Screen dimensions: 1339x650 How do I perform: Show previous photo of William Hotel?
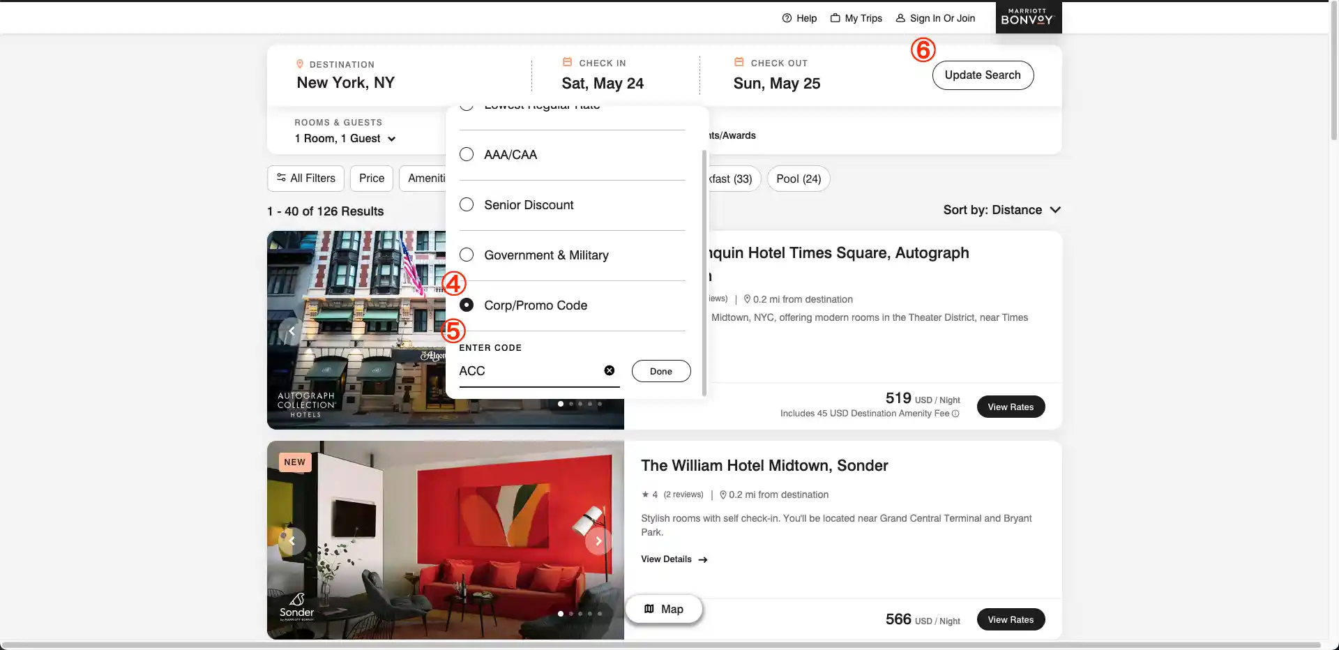click(292, 541)
